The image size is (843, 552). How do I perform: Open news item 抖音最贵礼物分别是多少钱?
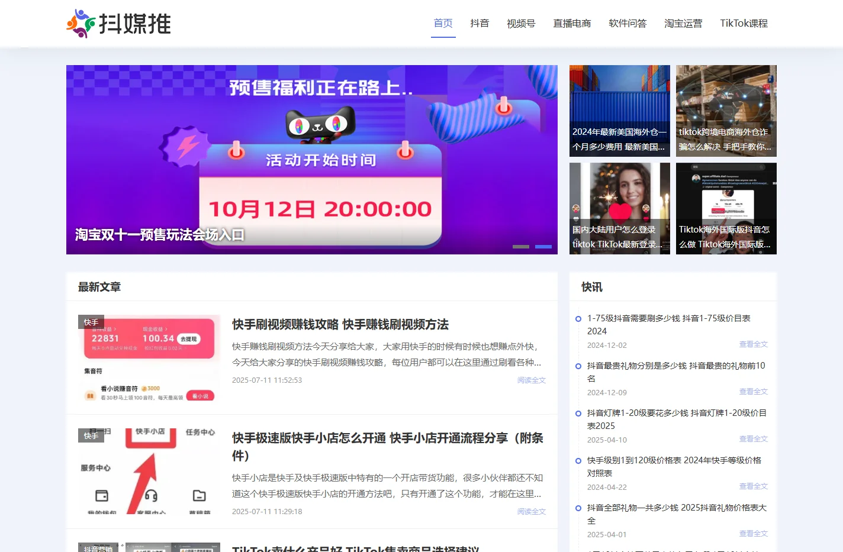[676, 372]
